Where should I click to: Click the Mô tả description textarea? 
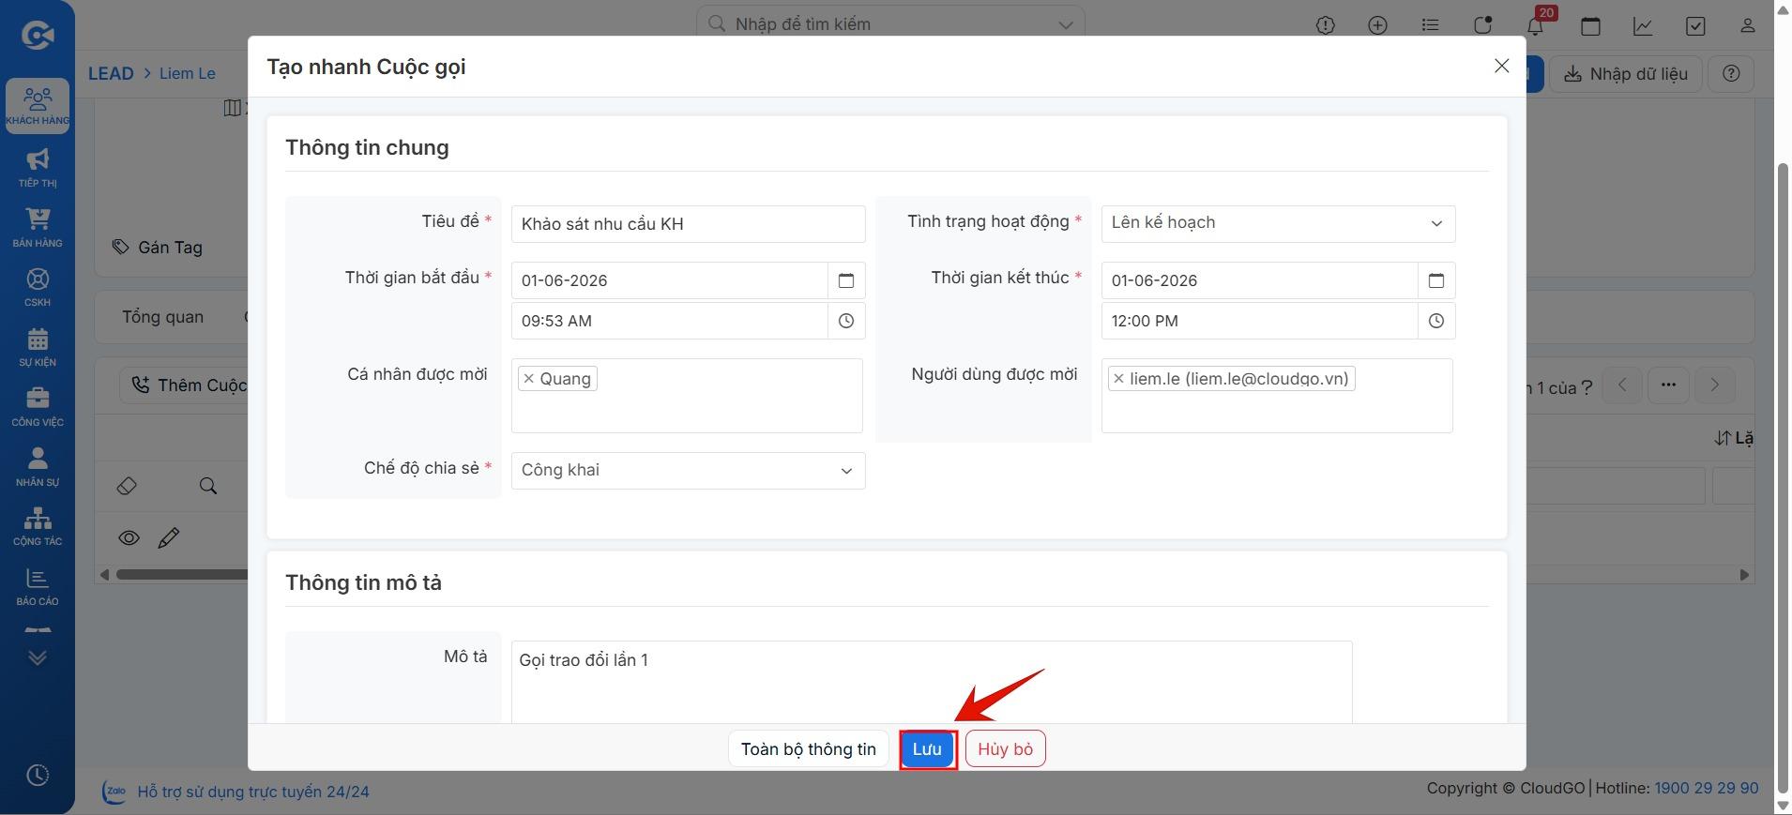point(932,682)
